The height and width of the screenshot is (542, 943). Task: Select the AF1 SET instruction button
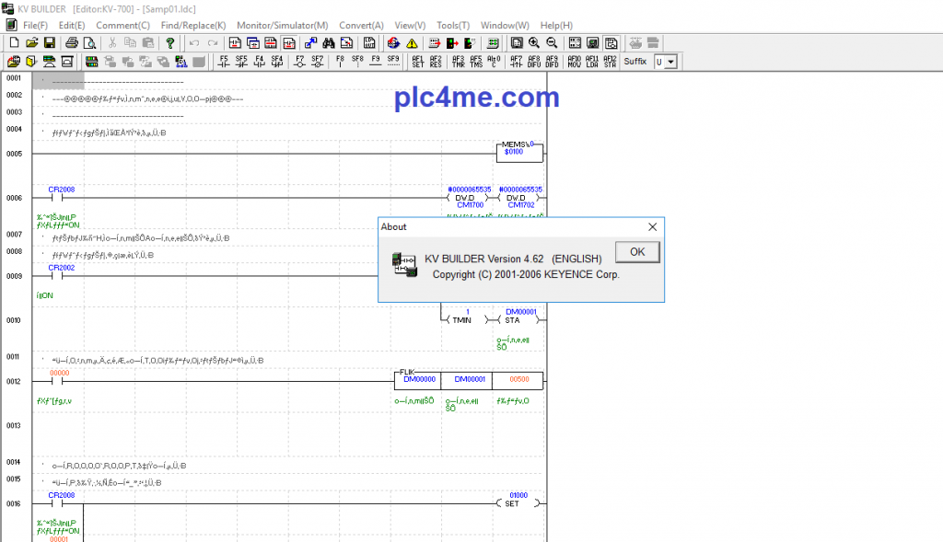[x=417, y=62]
